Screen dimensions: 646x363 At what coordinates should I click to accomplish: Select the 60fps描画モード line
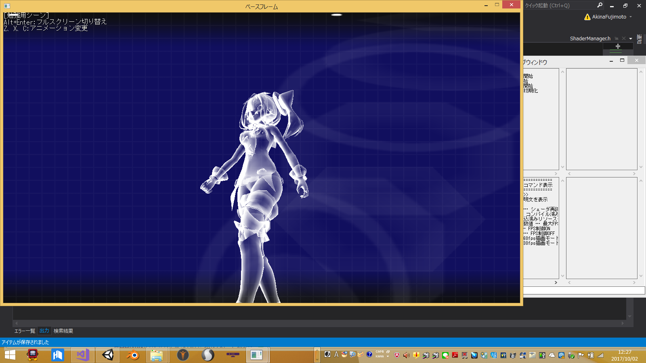(541, 238)
